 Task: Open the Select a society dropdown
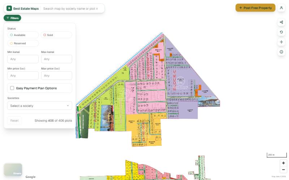(40, 106)
